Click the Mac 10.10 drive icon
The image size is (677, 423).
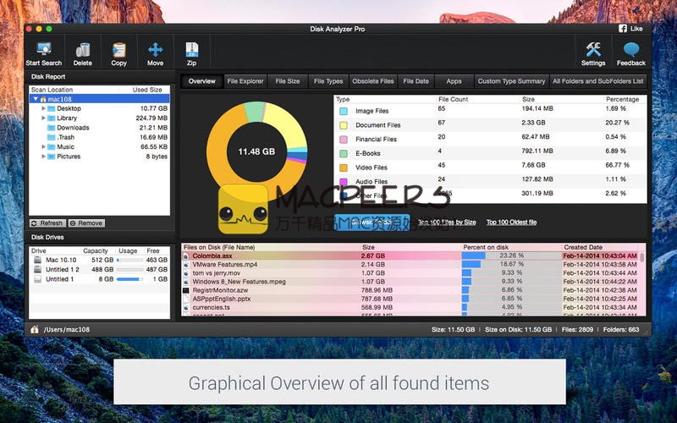(x=38, y=260)
